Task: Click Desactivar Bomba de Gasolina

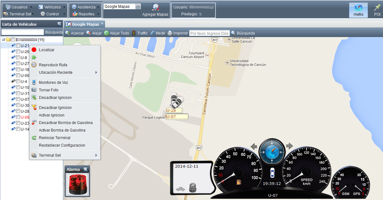Action: click(x=66, y=123)
